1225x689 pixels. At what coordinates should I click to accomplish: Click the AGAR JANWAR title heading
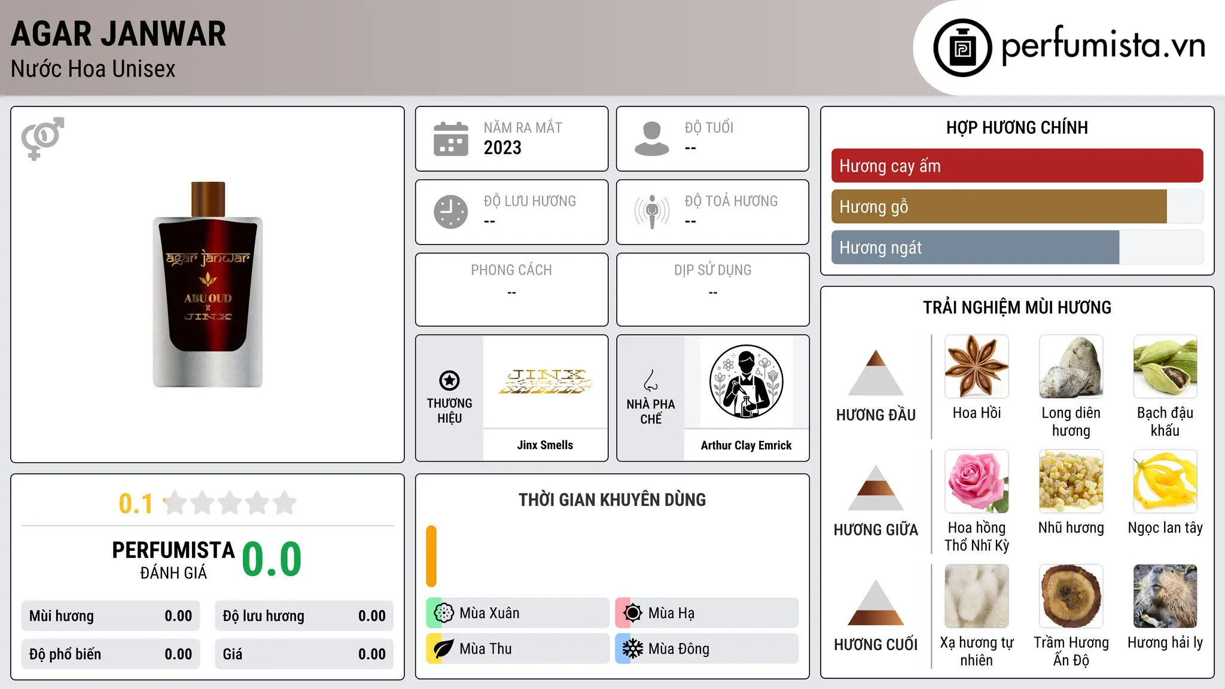coord(118,33)
